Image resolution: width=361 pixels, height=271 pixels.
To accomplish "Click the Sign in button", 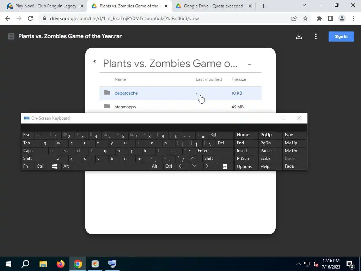I will (341, 36).
